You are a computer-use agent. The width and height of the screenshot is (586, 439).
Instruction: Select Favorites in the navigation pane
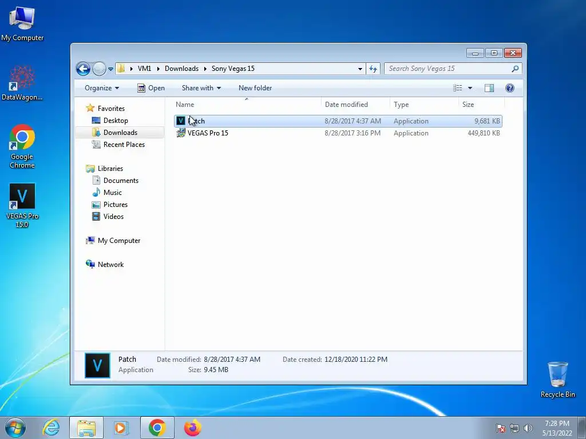pyautogui.click(x=111, y=109)
